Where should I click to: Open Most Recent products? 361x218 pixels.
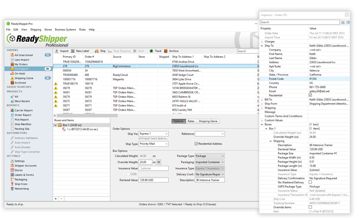22,101
